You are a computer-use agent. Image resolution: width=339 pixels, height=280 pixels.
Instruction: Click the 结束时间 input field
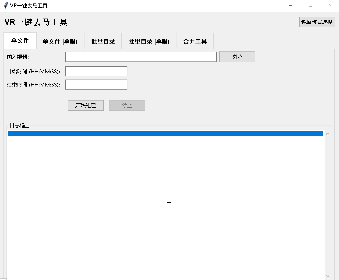pyautogui.click(x=96, y=85)
